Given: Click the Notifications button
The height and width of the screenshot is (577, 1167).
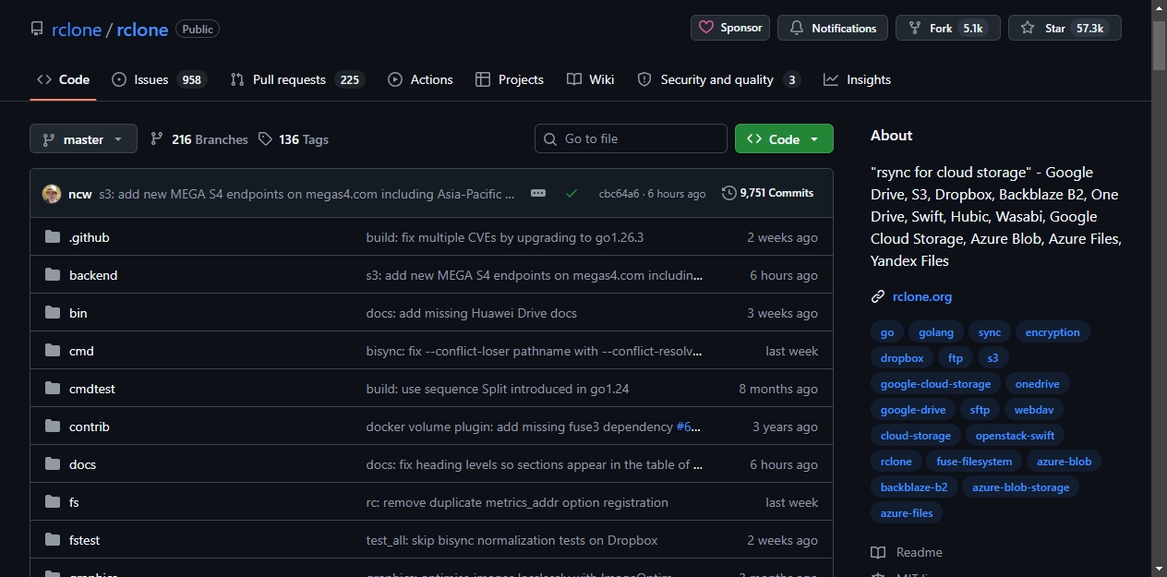Looking at the screenshot, I should [833, 28].
